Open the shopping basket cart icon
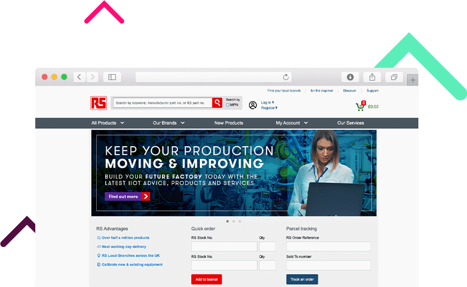The width and height of the screenshot is (467, 287). click(x=360, y=107)
